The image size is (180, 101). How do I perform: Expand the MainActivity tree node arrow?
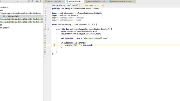pos(6,16)
